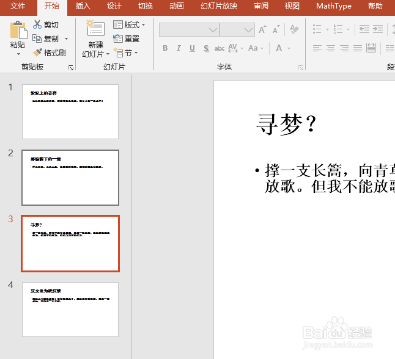Toggle Strikethrough (abc)
Screen dimensions: 395x359
click(x=220, y=48)
